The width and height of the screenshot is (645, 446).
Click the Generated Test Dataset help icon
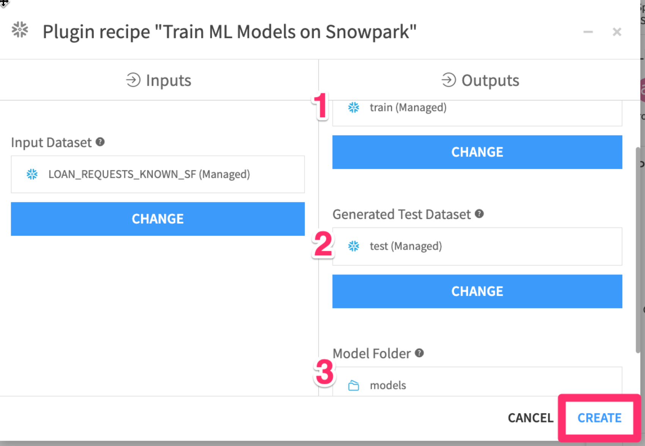(x=479, y=214)
